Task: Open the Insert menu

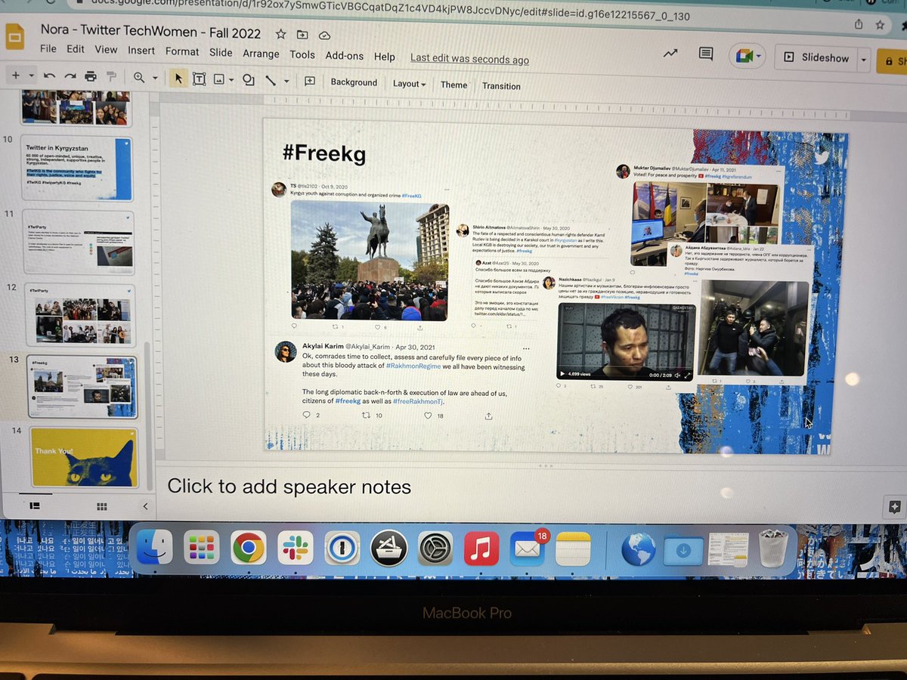Action: tap(141, 50)
